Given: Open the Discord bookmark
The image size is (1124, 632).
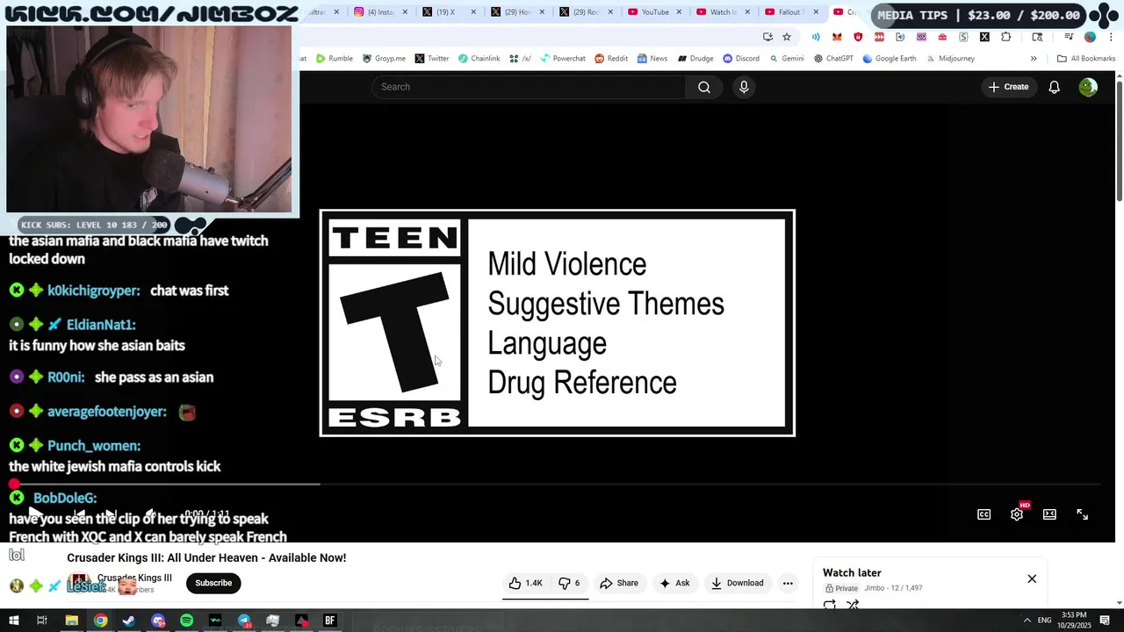Looking at the screenshot, I should point(741,59).
